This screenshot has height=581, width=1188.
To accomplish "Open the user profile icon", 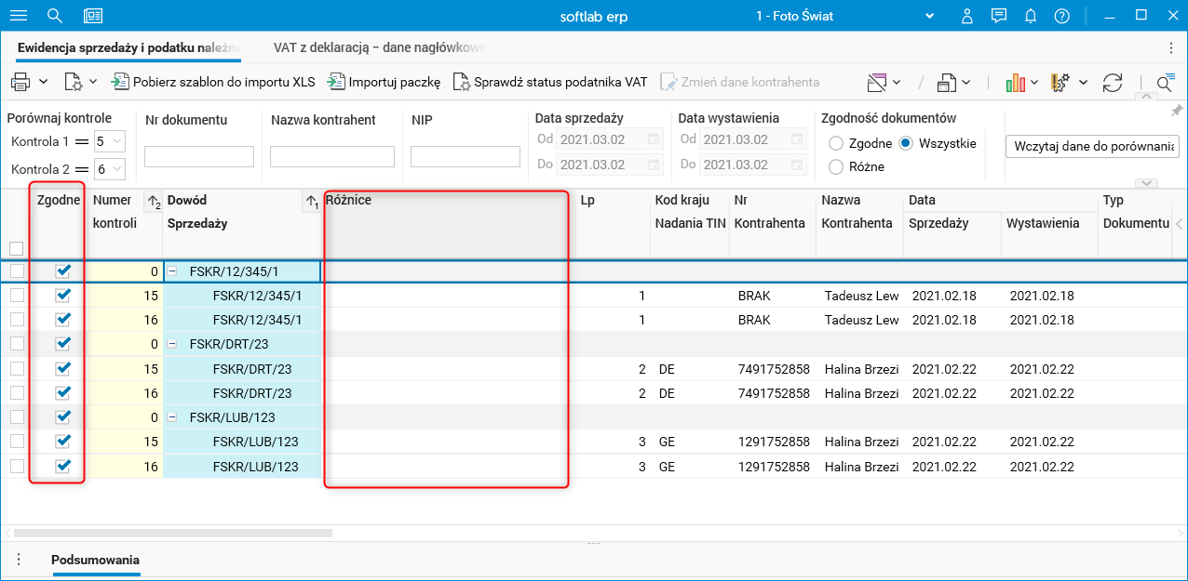I will click(x=968, y=16).
